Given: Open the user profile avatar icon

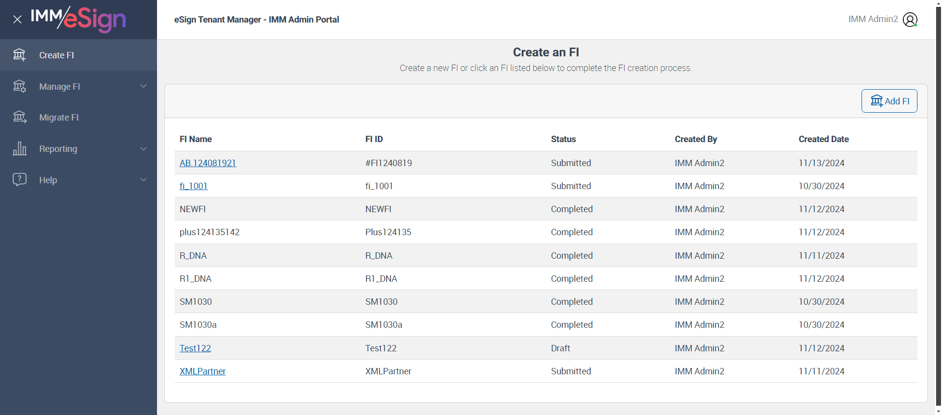Looking at the screenshot, I should (910, 20).
